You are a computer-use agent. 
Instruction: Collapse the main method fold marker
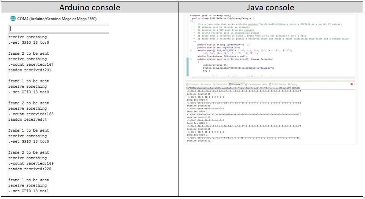click(x=191, y=59)
